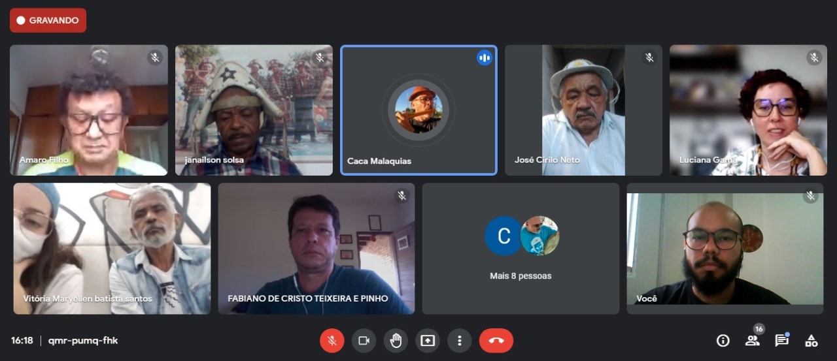Leave the call with red hangup button
The image size is (837, 361).
496,340
